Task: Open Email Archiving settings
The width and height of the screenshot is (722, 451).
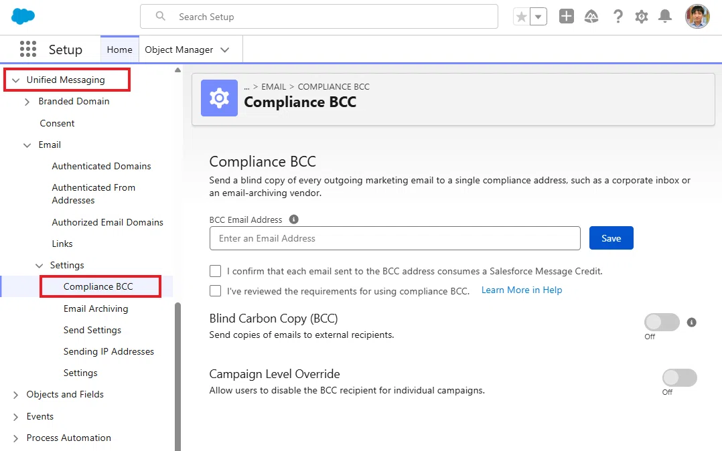Action: (x=96, y=308)
